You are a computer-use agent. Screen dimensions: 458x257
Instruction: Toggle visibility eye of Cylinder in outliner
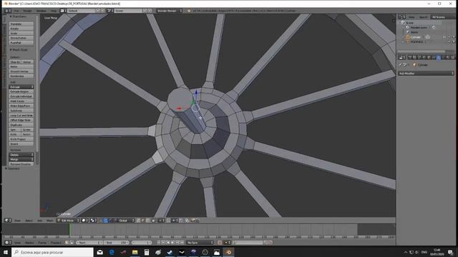(444, 37)
